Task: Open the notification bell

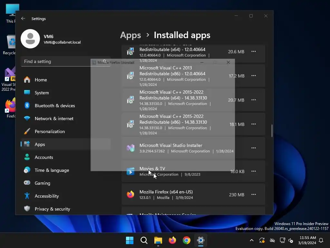Action: 321,240
